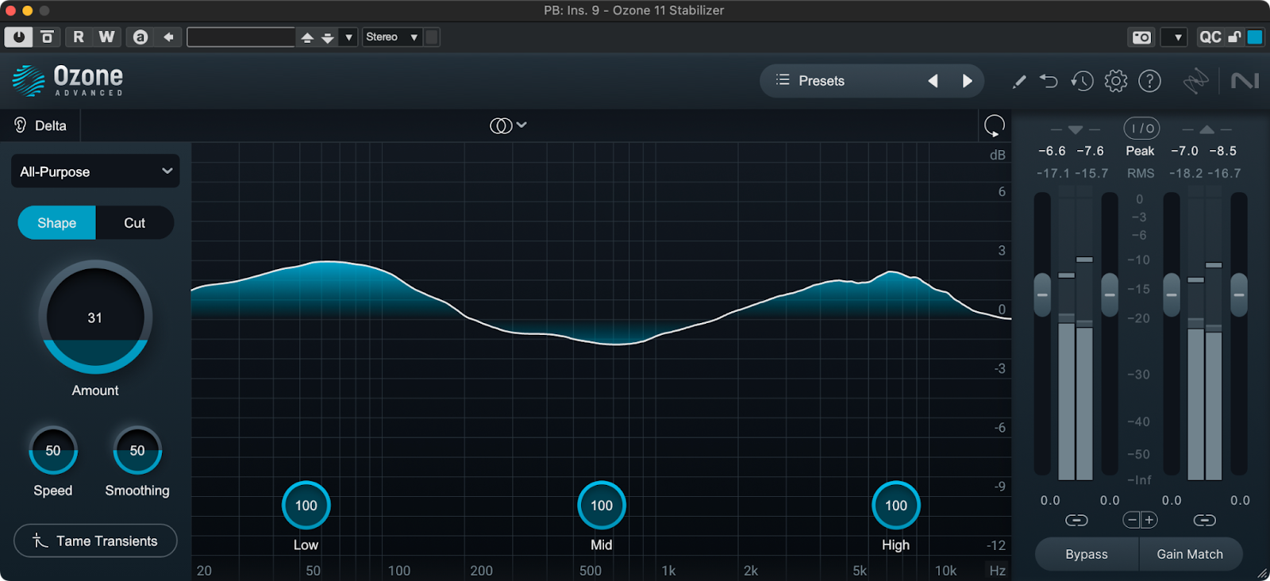Click the Gain Match button
The height and width of the screenshot is (581, 1270).
(1191, 554)
